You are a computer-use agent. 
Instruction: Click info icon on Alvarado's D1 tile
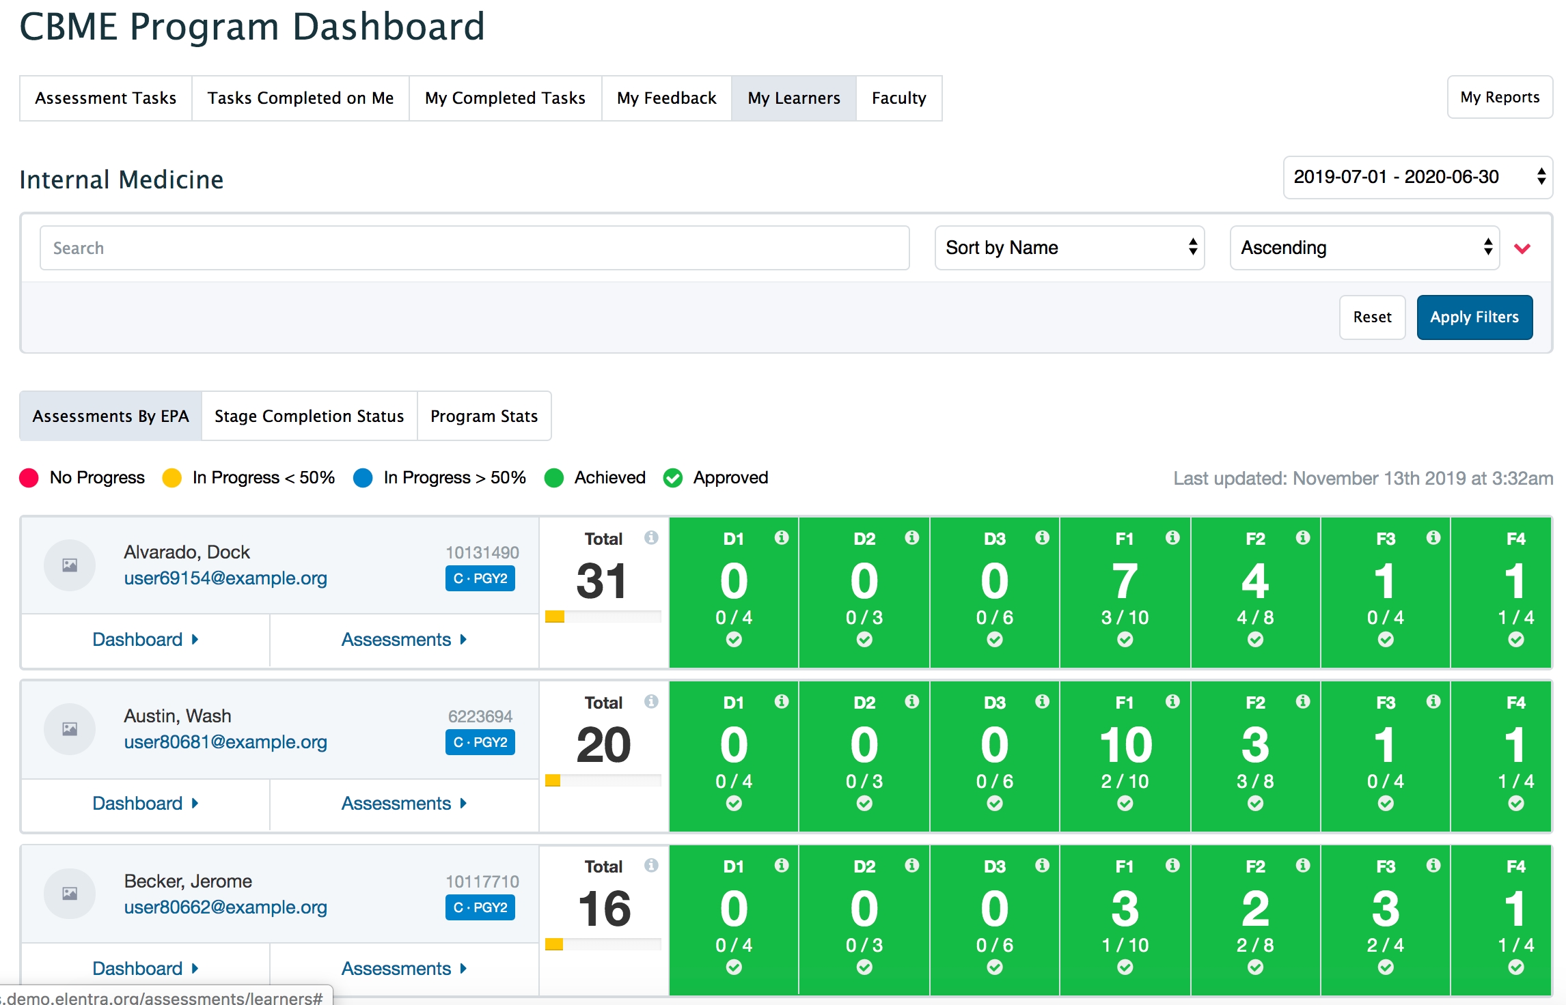pos(782,538)
